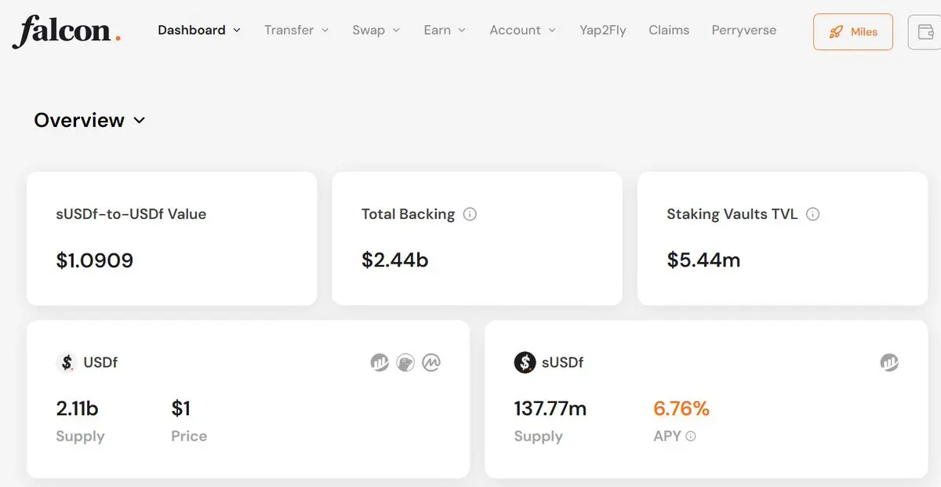
Task: Go to the Yap2Fly page
Action: (x=602, y=31)
